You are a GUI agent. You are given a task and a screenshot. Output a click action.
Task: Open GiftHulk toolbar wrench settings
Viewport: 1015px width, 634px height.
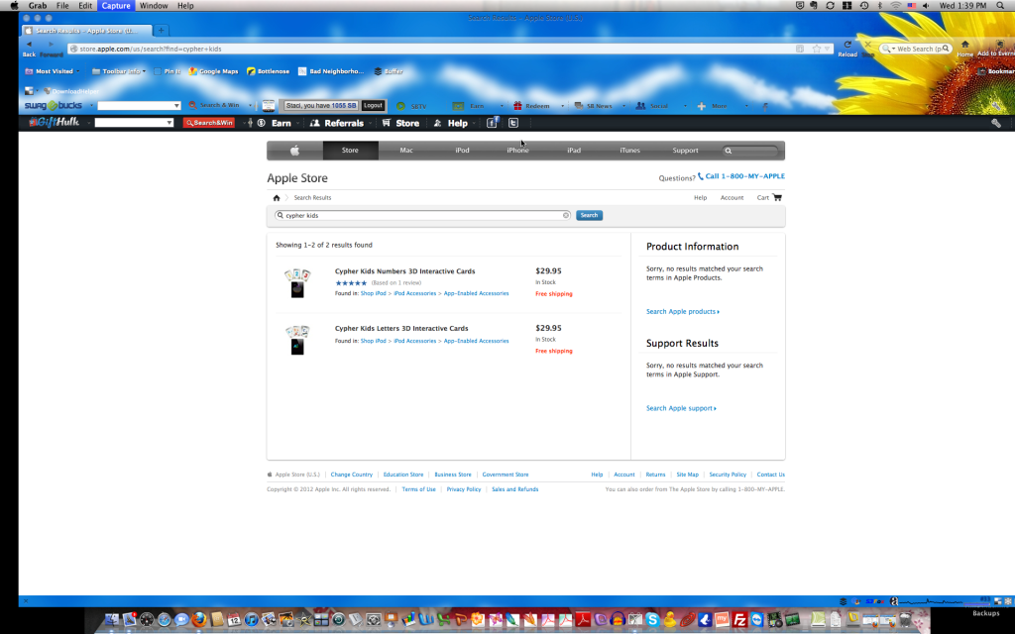(x=996, y=123)
